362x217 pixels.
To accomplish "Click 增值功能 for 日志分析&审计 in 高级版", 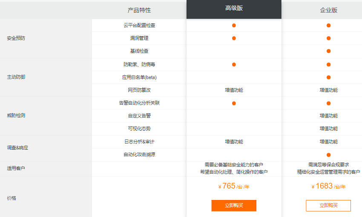I will click(x=234, y=142).
